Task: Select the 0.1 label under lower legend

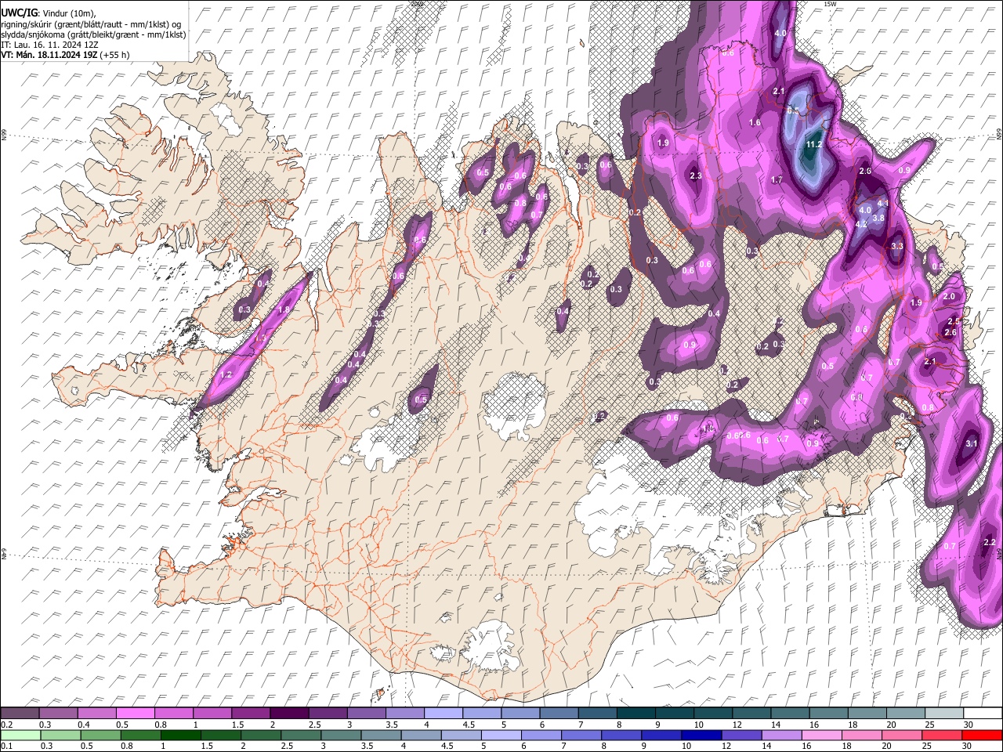Action: click(5, 747)
